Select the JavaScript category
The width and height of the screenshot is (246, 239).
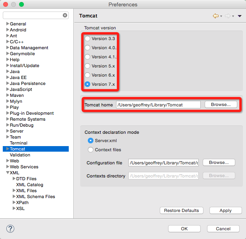pos(21,89)
